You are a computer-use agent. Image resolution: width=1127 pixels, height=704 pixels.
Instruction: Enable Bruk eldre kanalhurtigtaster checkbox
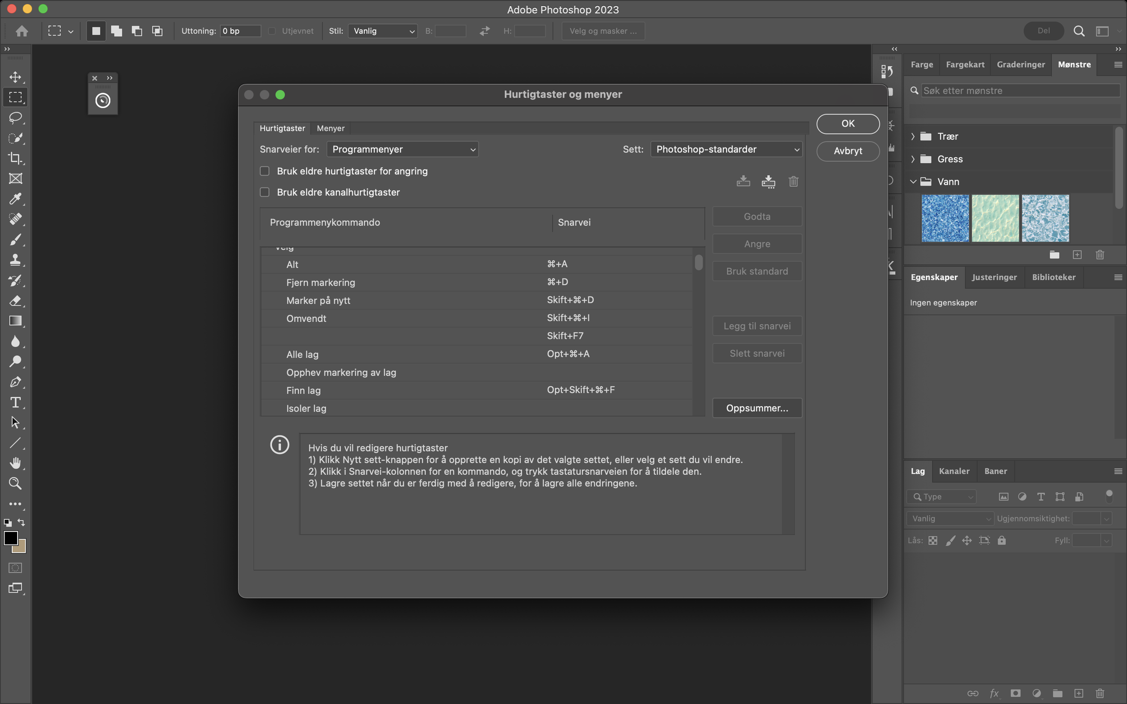[x=265, y=192]
